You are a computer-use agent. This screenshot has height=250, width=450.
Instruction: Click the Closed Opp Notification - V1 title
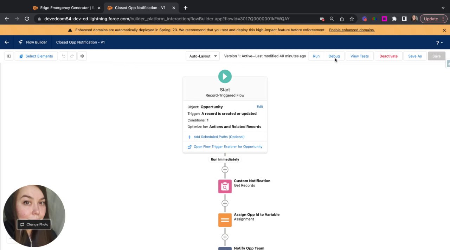click(x=81, y=42)
